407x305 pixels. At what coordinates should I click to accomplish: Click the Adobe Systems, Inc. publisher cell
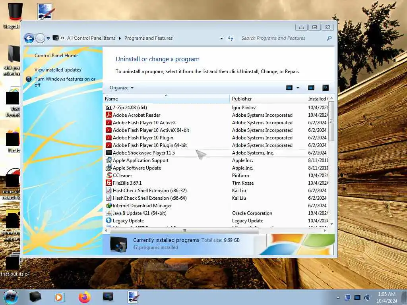253,153
